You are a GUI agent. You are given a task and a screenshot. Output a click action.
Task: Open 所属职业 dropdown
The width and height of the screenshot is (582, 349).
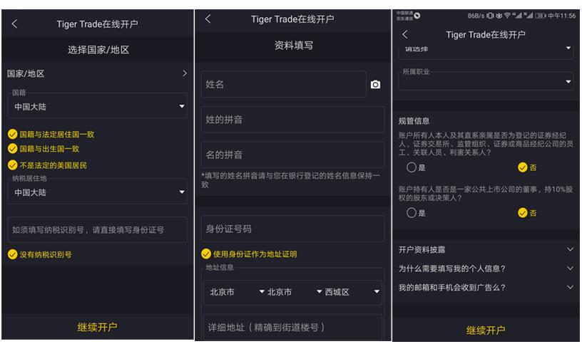(x=486, y=80)
